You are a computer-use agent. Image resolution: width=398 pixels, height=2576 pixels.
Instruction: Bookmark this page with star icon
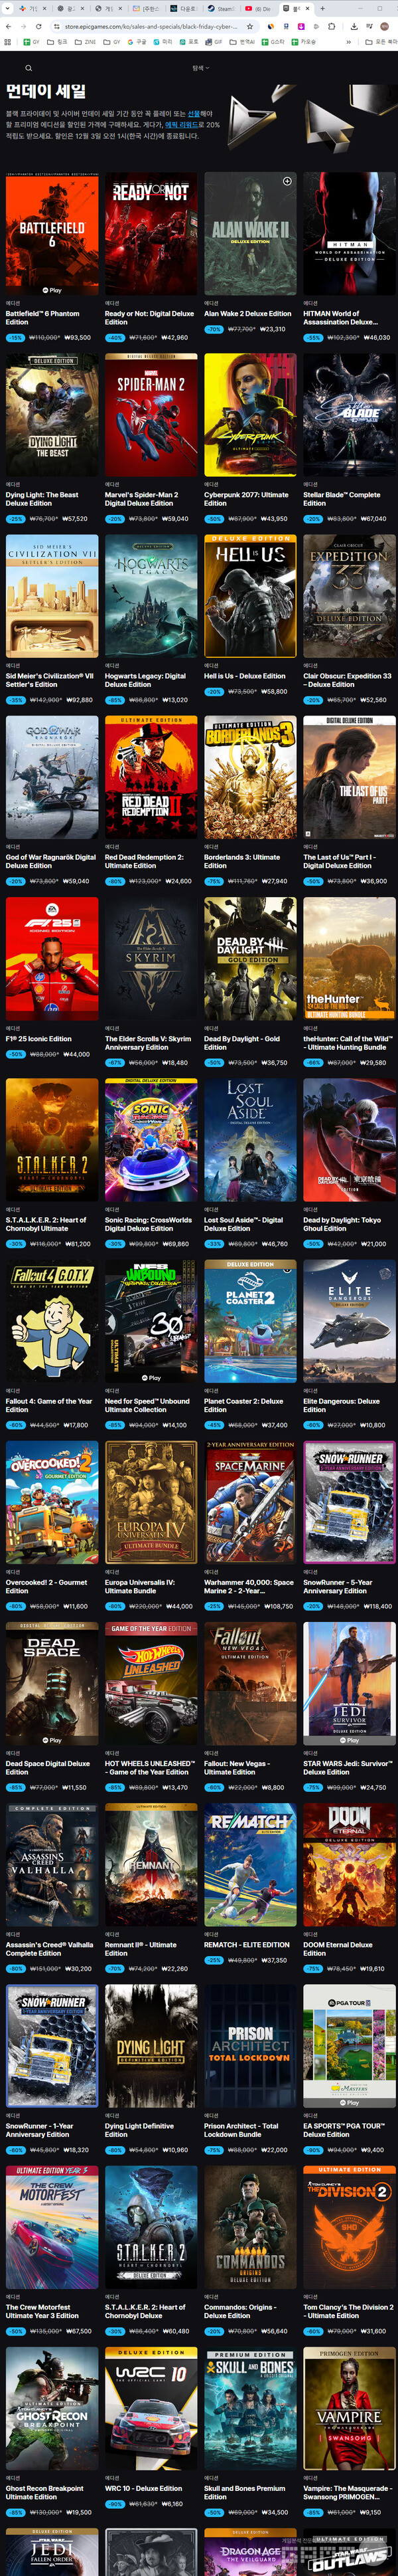click(x=249, y=27)
